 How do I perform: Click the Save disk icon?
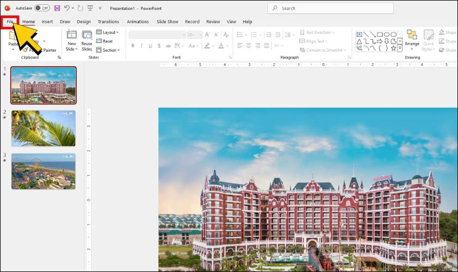pos(57,8)
